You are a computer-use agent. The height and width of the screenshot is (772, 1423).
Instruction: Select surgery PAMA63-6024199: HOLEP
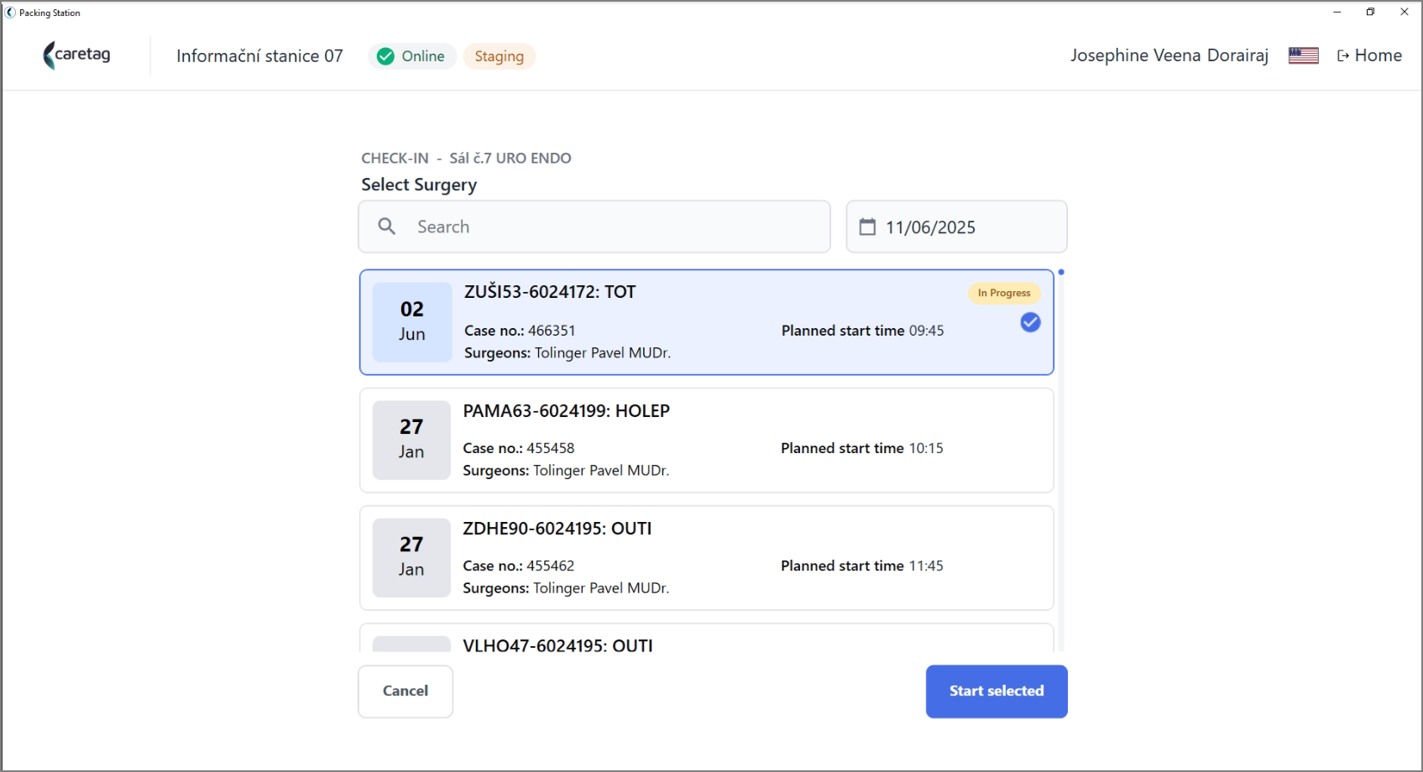[706, 441]
